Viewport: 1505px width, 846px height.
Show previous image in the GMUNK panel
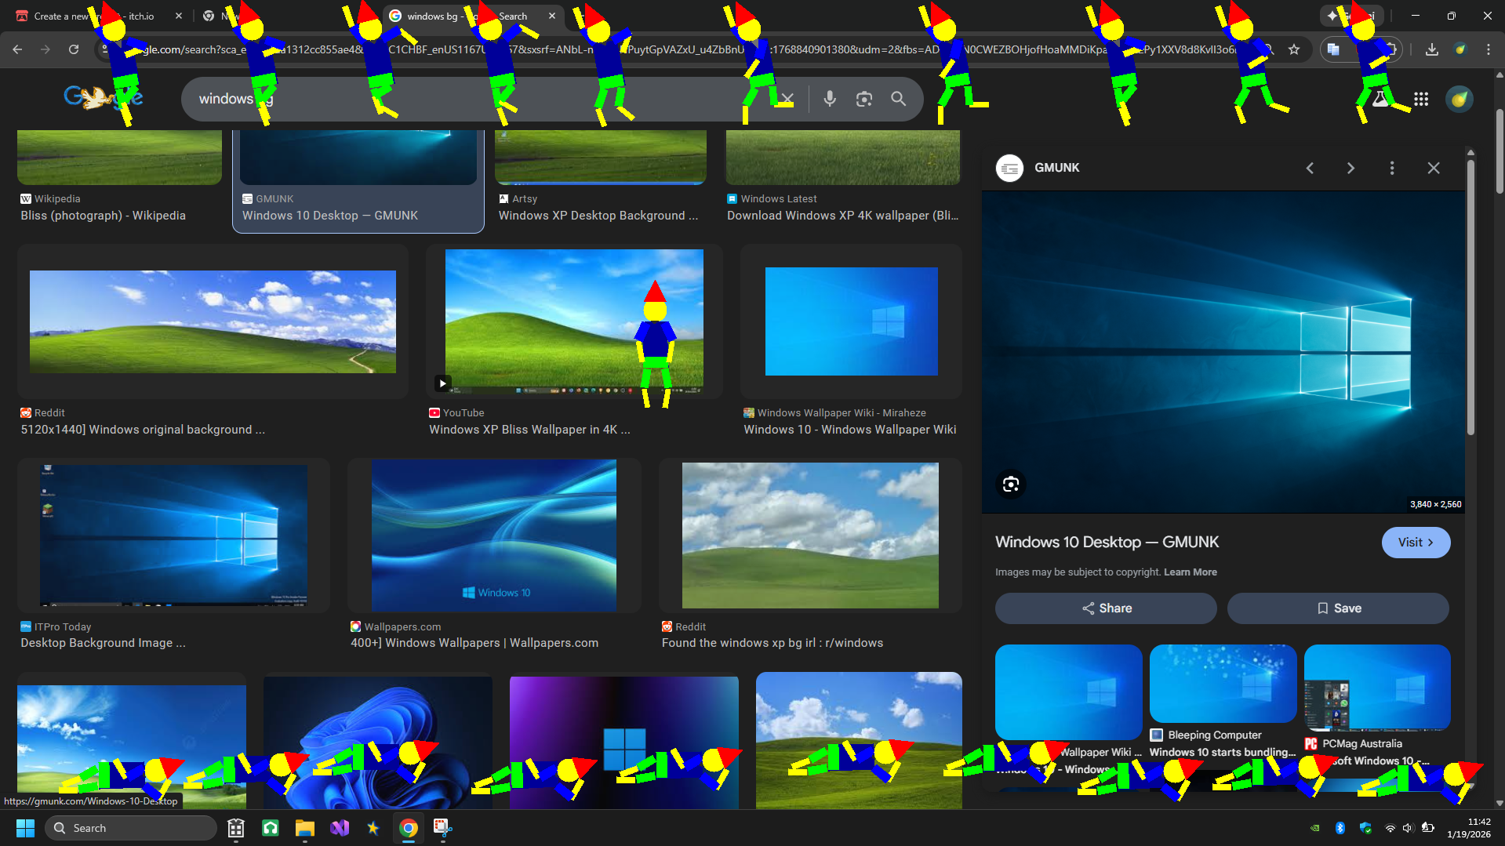tap(1310, 168)
